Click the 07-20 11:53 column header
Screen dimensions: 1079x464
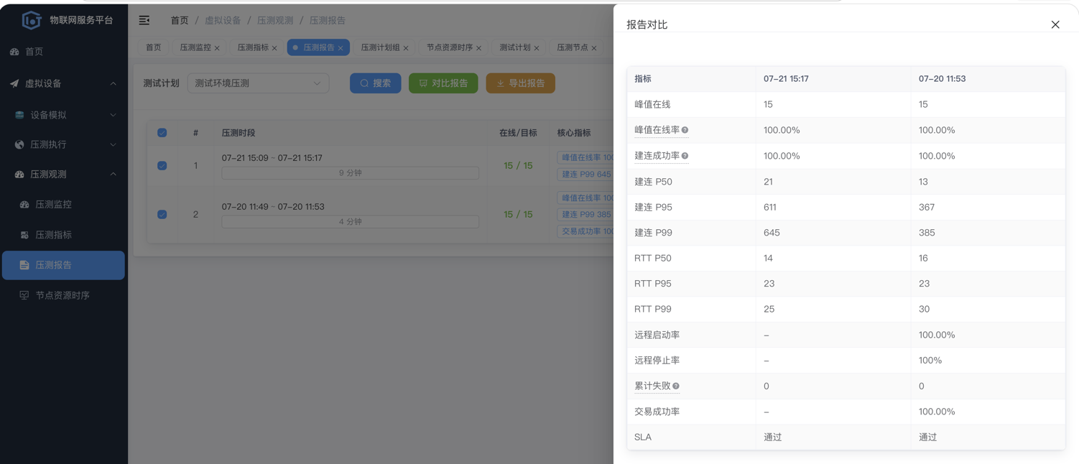pyautogui.click(x=942, y=79)
